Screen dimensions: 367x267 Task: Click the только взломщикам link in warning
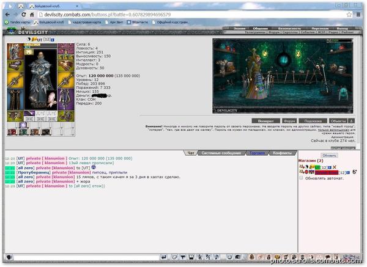click(x=333, y=130)
